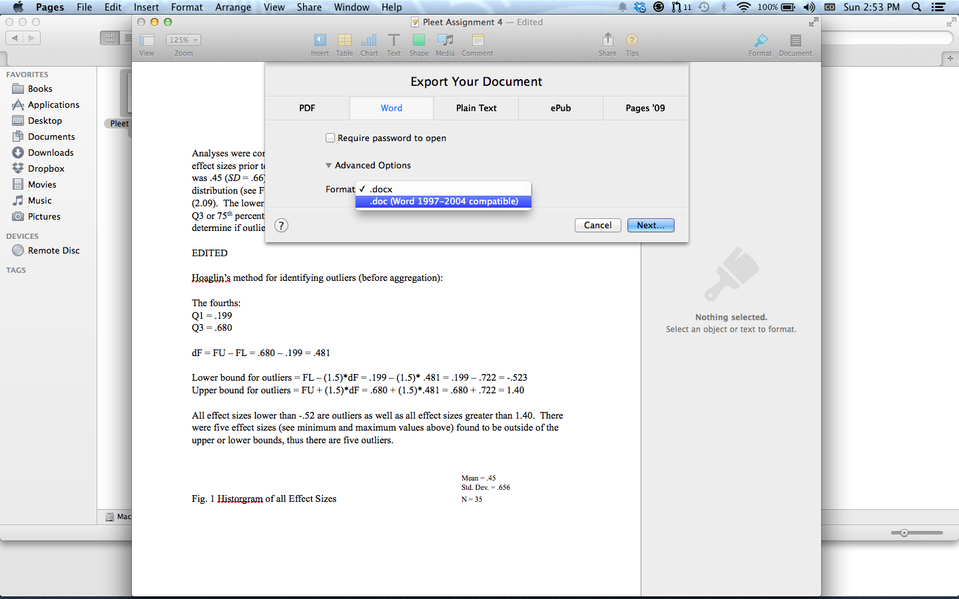Switch to the ePub export tab

pyautogui.click(x=561, y=108)
